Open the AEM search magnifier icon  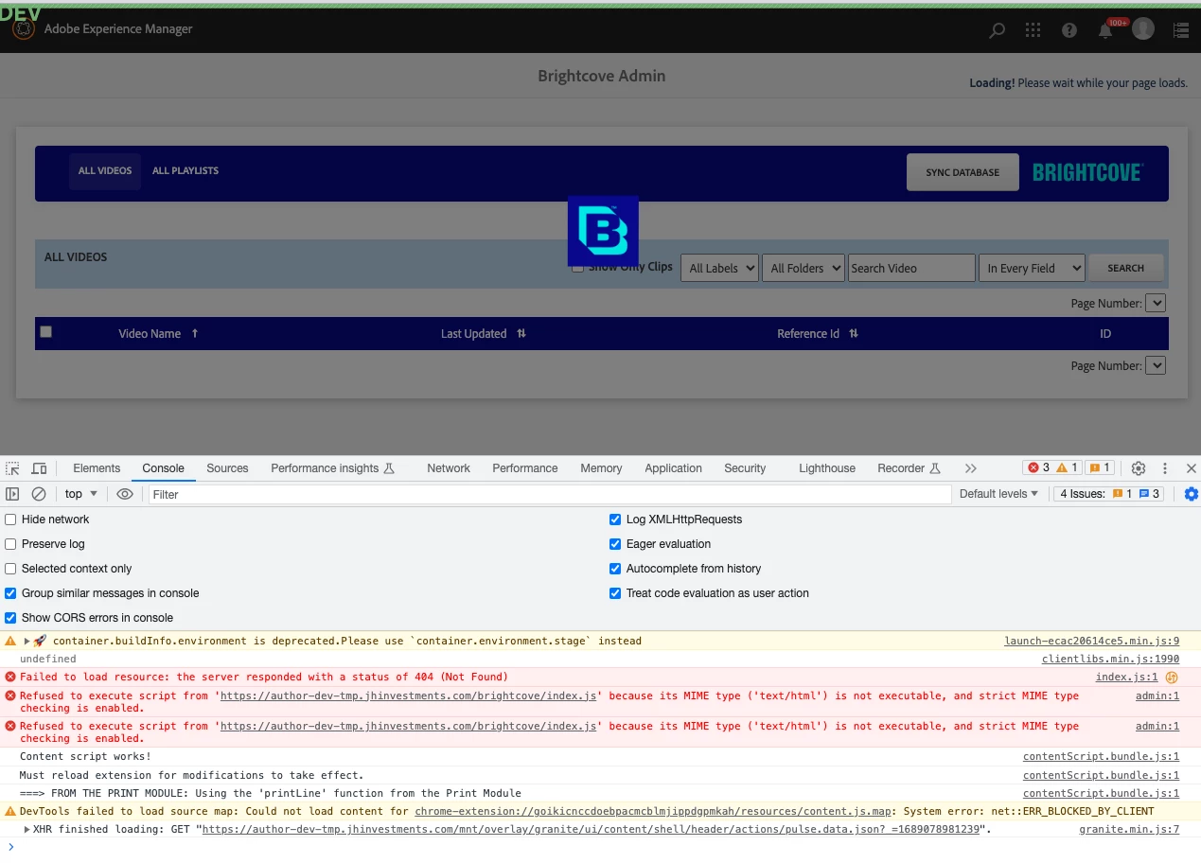pos(997,29)
